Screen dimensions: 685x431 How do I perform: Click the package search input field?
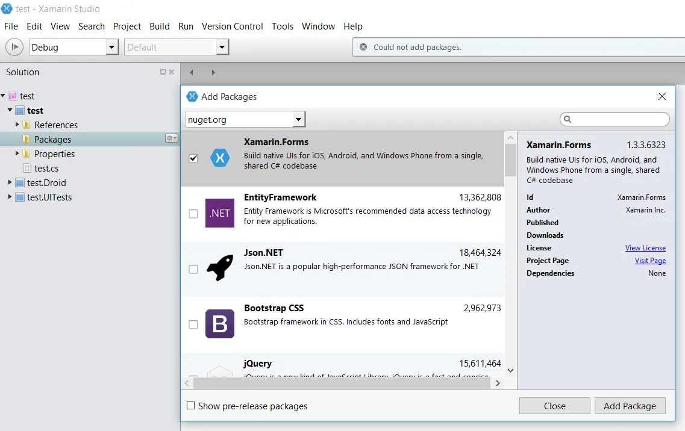pyautogui.click(x=615, y=119)
